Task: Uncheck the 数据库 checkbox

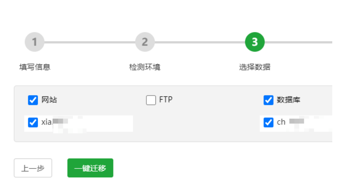Action: pos(268,100)
